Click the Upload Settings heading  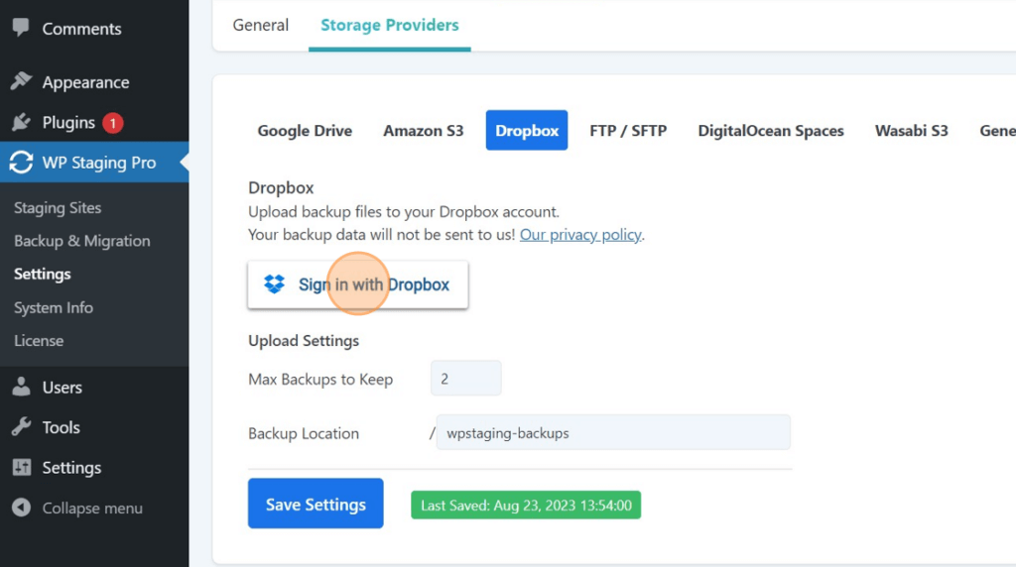click(304, 340)
